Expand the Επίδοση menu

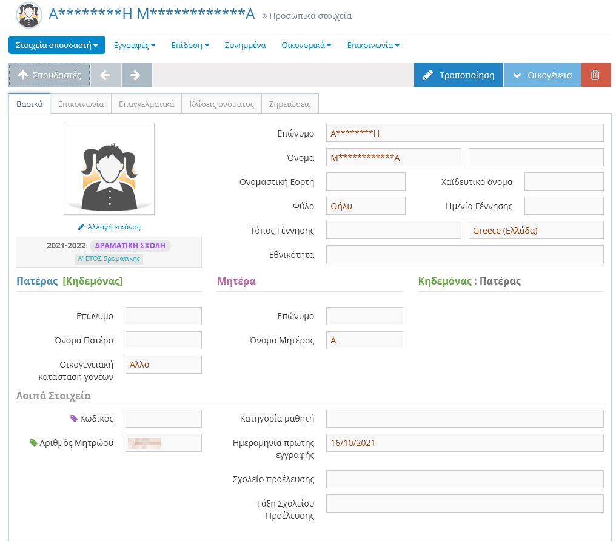pos(190,45)
